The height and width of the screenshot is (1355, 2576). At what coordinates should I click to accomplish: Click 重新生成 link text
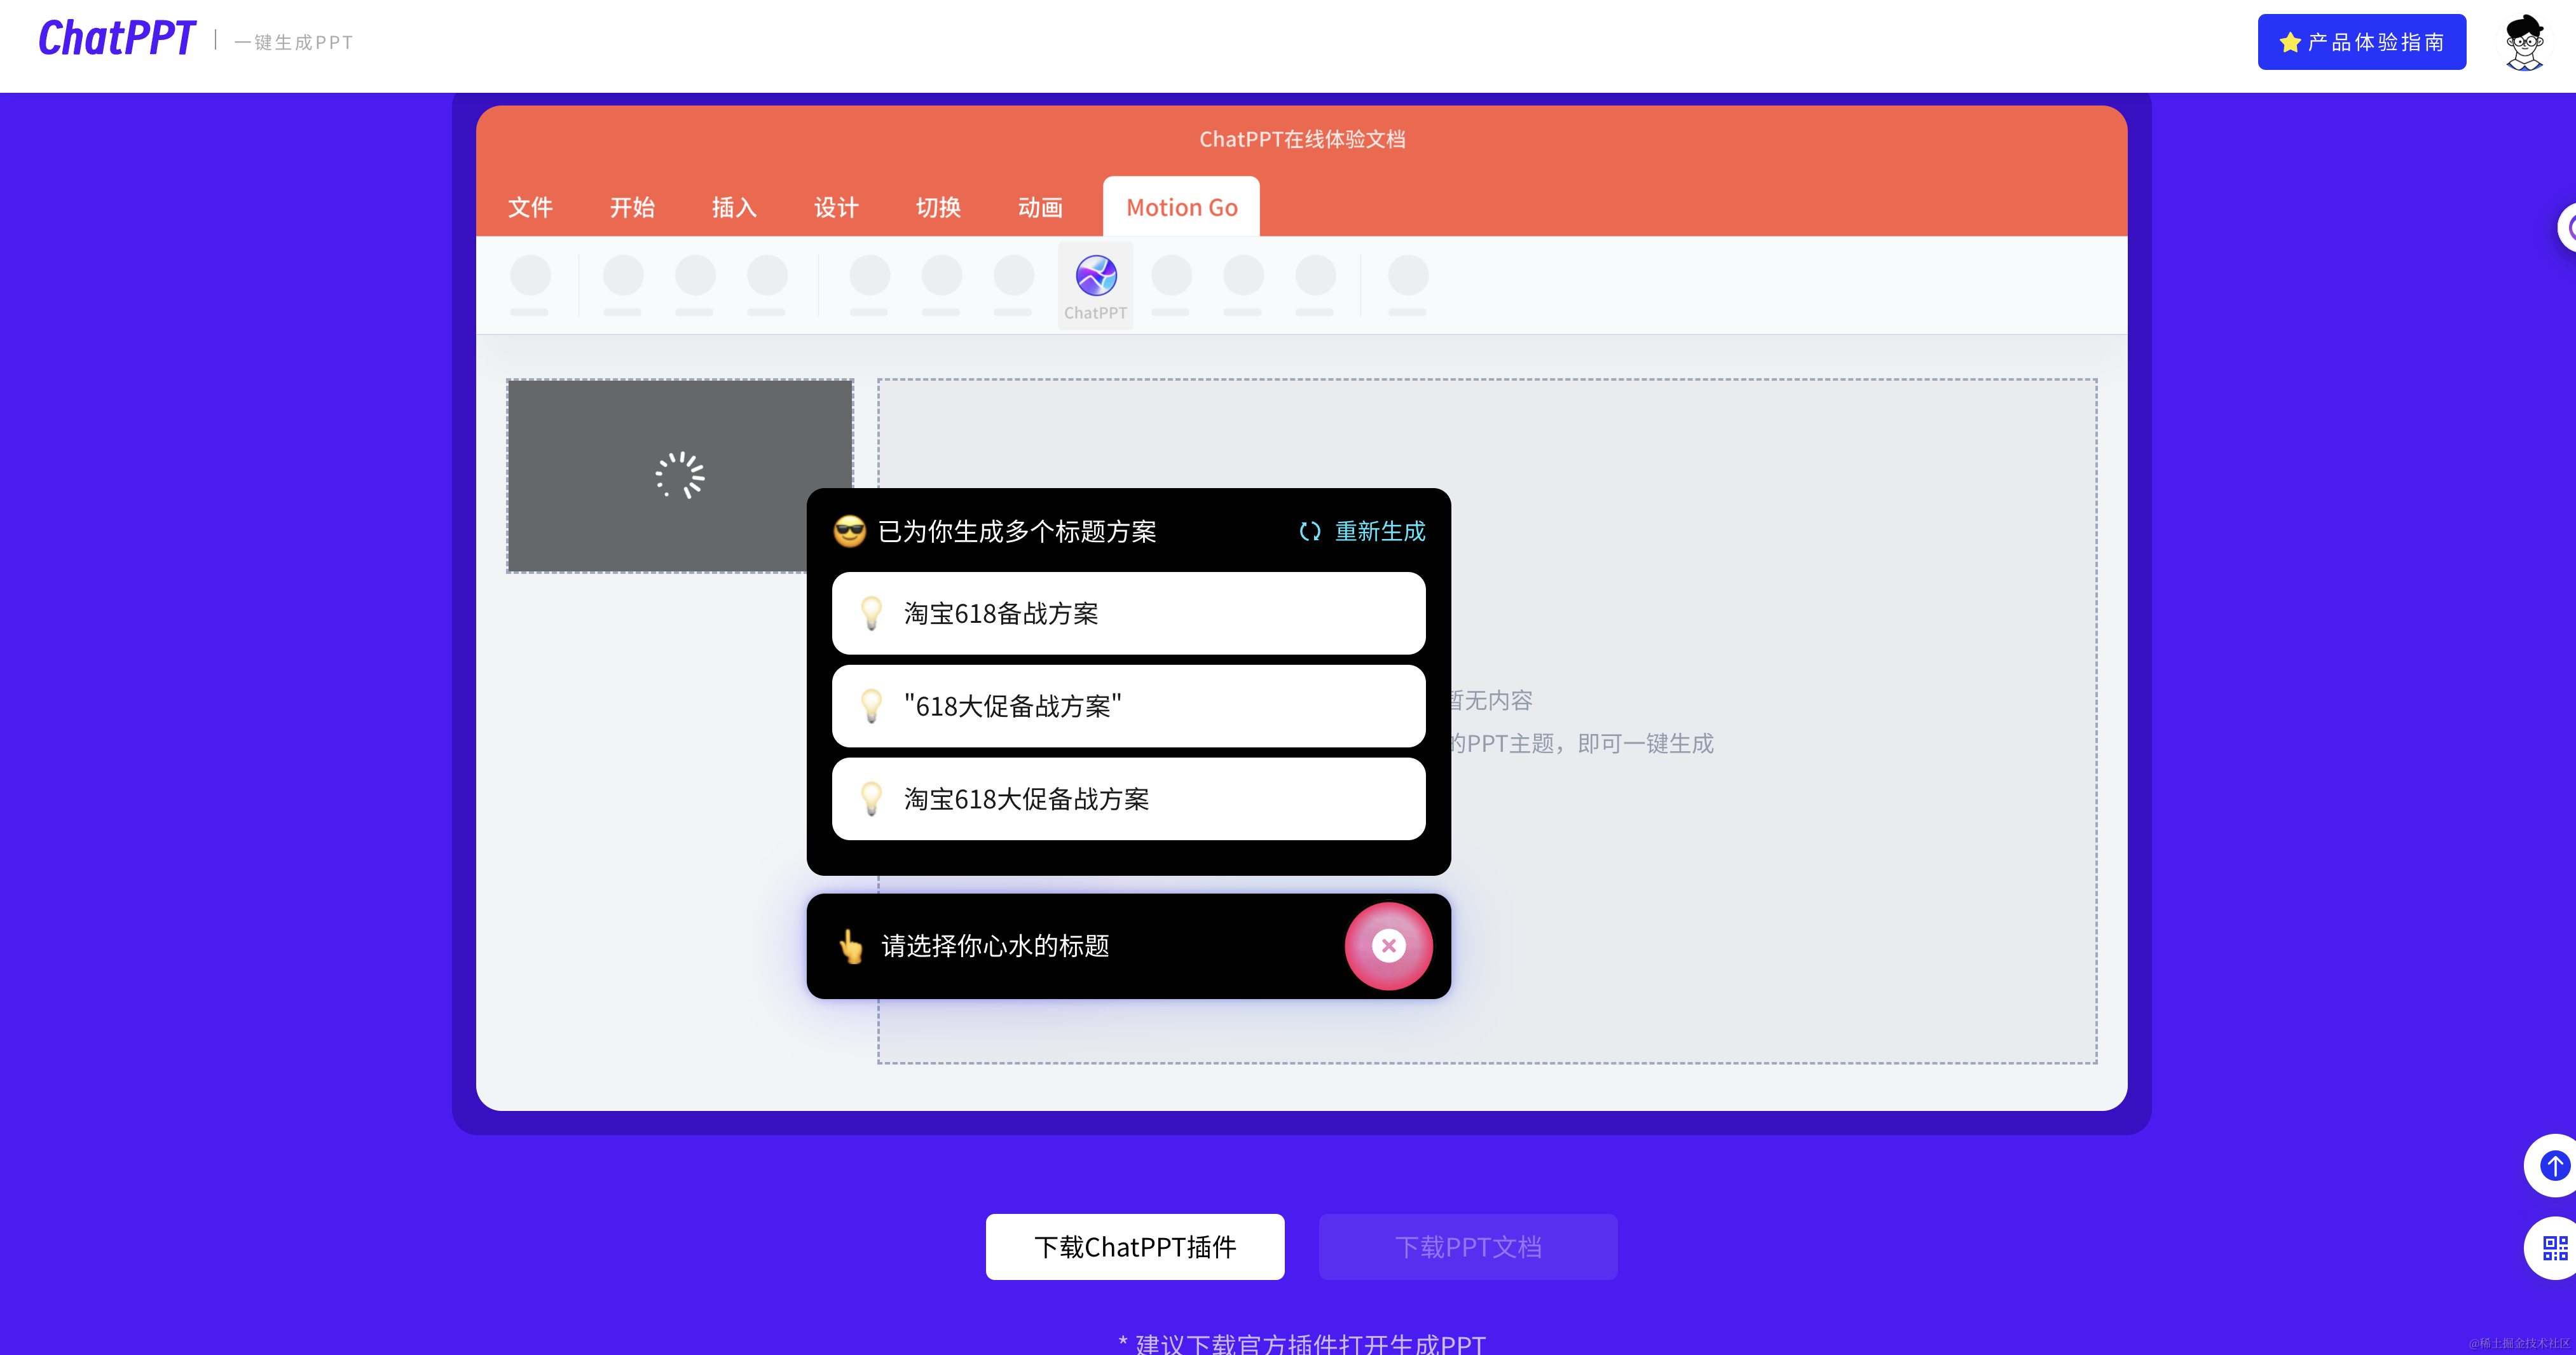(x=1380, y=532)
